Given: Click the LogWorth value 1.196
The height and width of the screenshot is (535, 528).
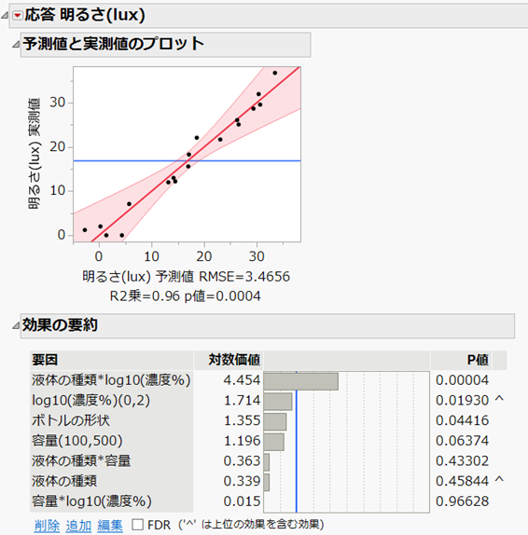Looking at the screenshot, I should pyautogui.click(x=242, y=441).
